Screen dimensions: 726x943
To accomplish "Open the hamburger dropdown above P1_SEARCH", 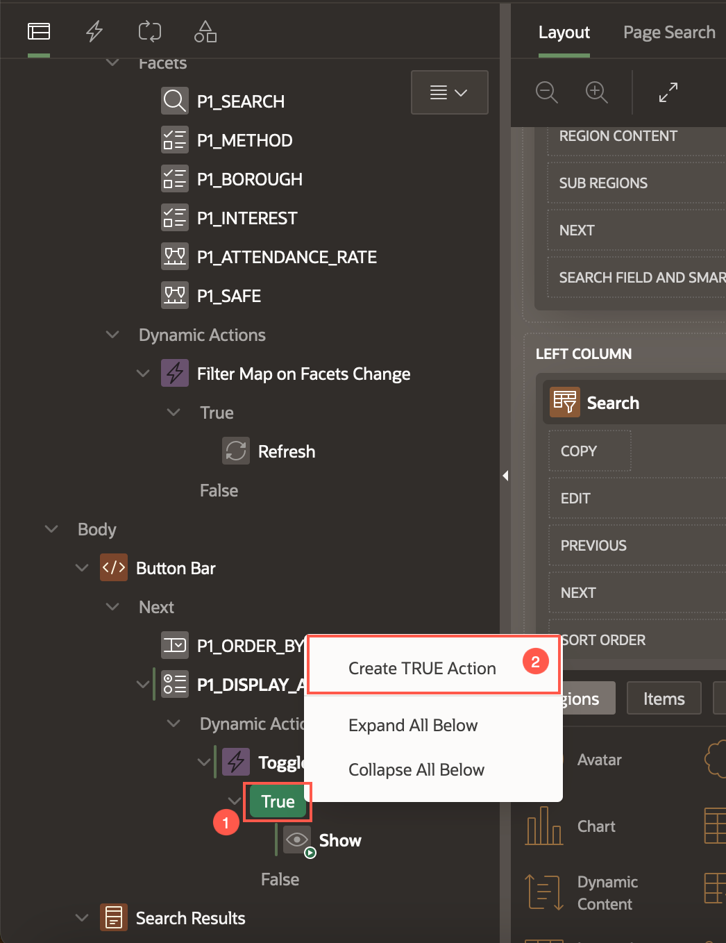I will tap(449, 92).
